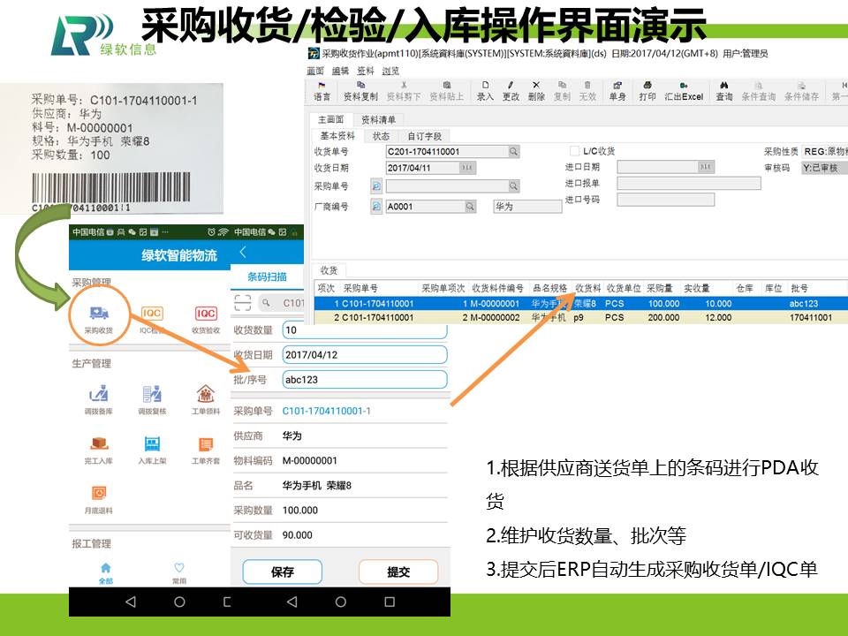Tap the Android recents square under the scan screen

click(x=390, y=602)
